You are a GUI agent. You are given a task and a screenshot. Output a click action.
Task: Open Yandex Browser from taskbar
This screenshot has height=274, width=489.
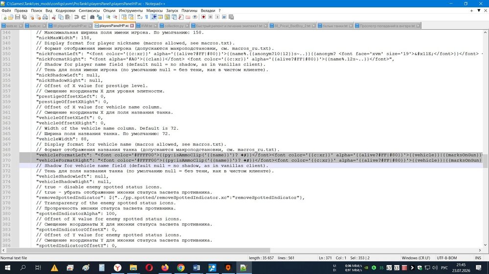click(x=117, y=268)
